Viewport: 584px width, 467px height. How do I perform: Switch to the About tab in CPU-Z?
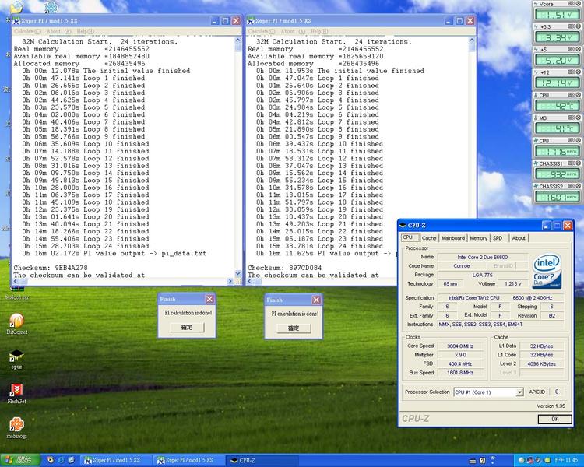[x=519, y=238]
